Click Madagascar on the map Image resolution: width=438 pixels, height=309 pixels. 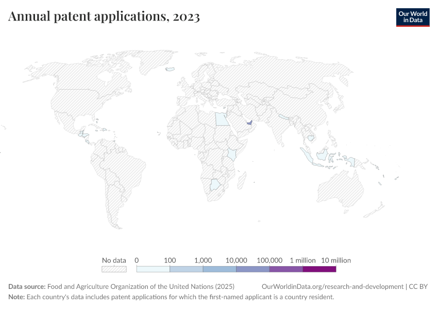pyautogui.click(x=242, y=181)
